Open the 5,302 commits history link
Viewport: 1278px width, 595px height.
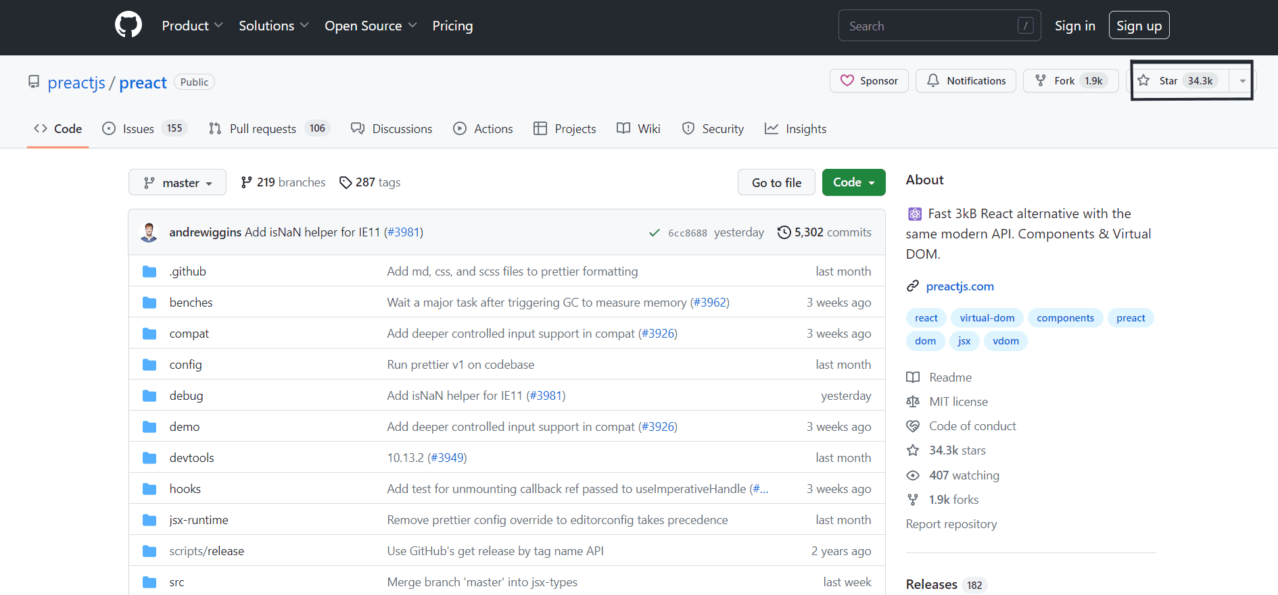[x=824, y=232]
